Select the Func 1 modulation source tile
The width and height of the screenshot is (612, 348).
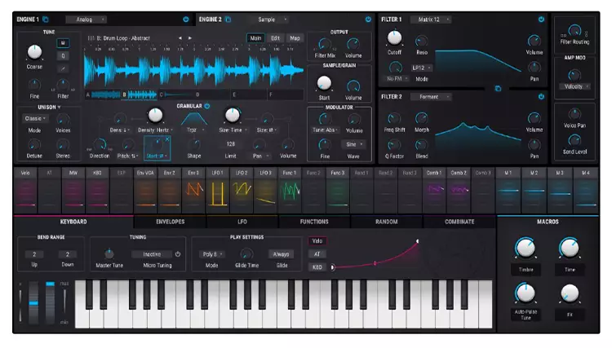point(290,190)
